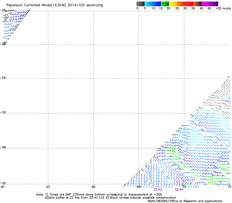The width and height of the screenshot is (232, 203).
Task: Click the '-24' latitude axis label
Action: point(3,77)
